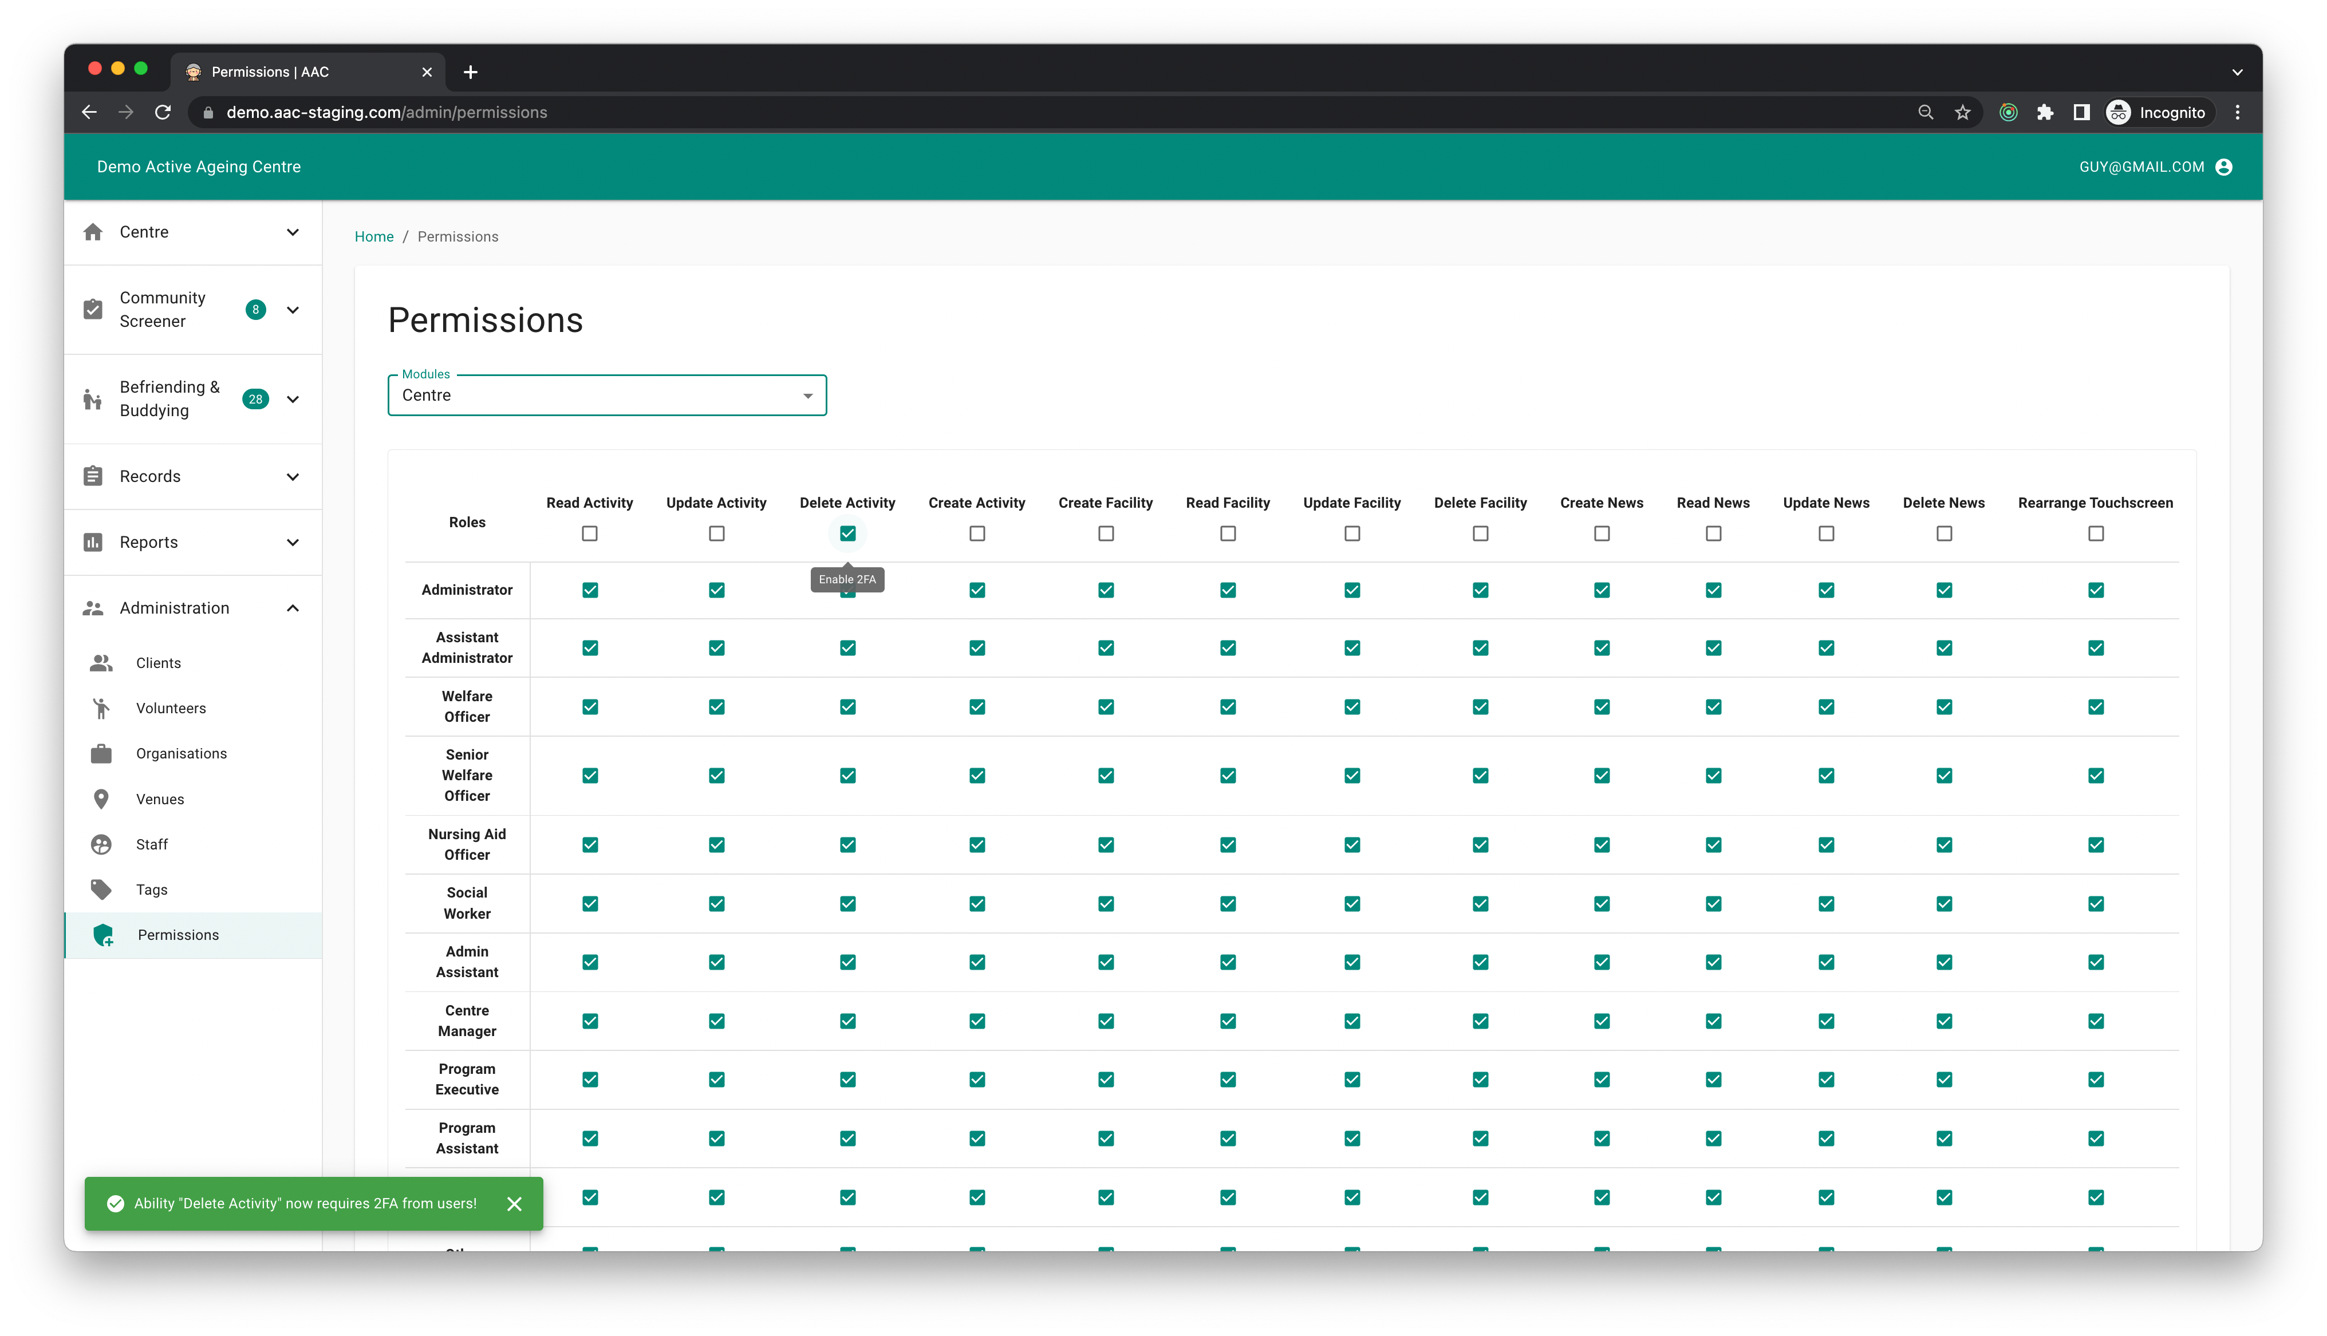Uncheck Social Worker Delete News permission

1945,904
